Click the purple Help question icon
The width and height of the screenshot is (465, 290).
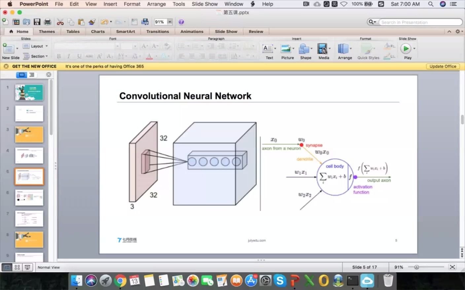(x=181, y=22)
